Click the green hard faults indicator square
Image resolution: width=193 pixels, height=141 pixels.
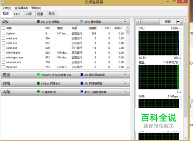click(x=38, y=92)
